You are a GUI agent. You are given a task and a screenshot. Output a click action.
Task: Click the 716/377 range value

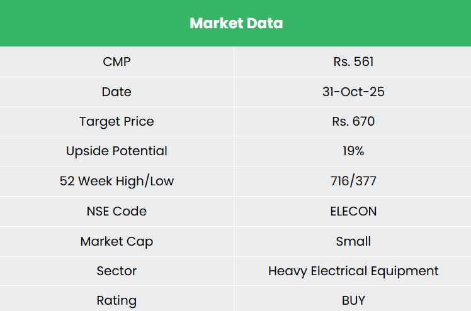(x=353, y=181)
